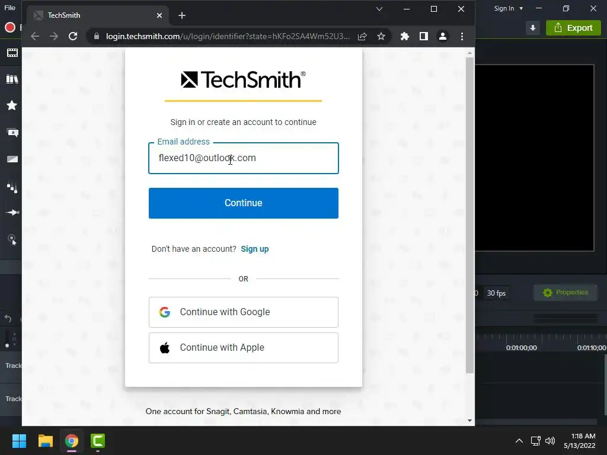Click Continue with Apple
The image size is (607, 455).
tap(244, 348)
